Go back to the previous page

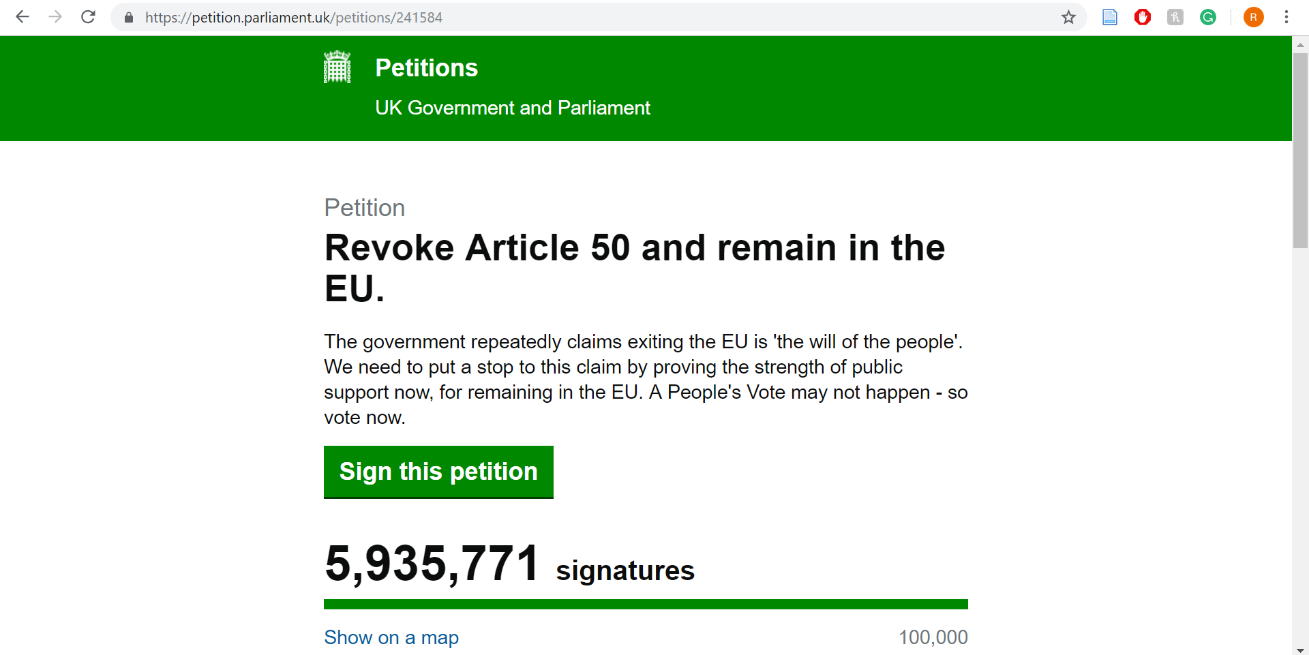coord(22,17)
